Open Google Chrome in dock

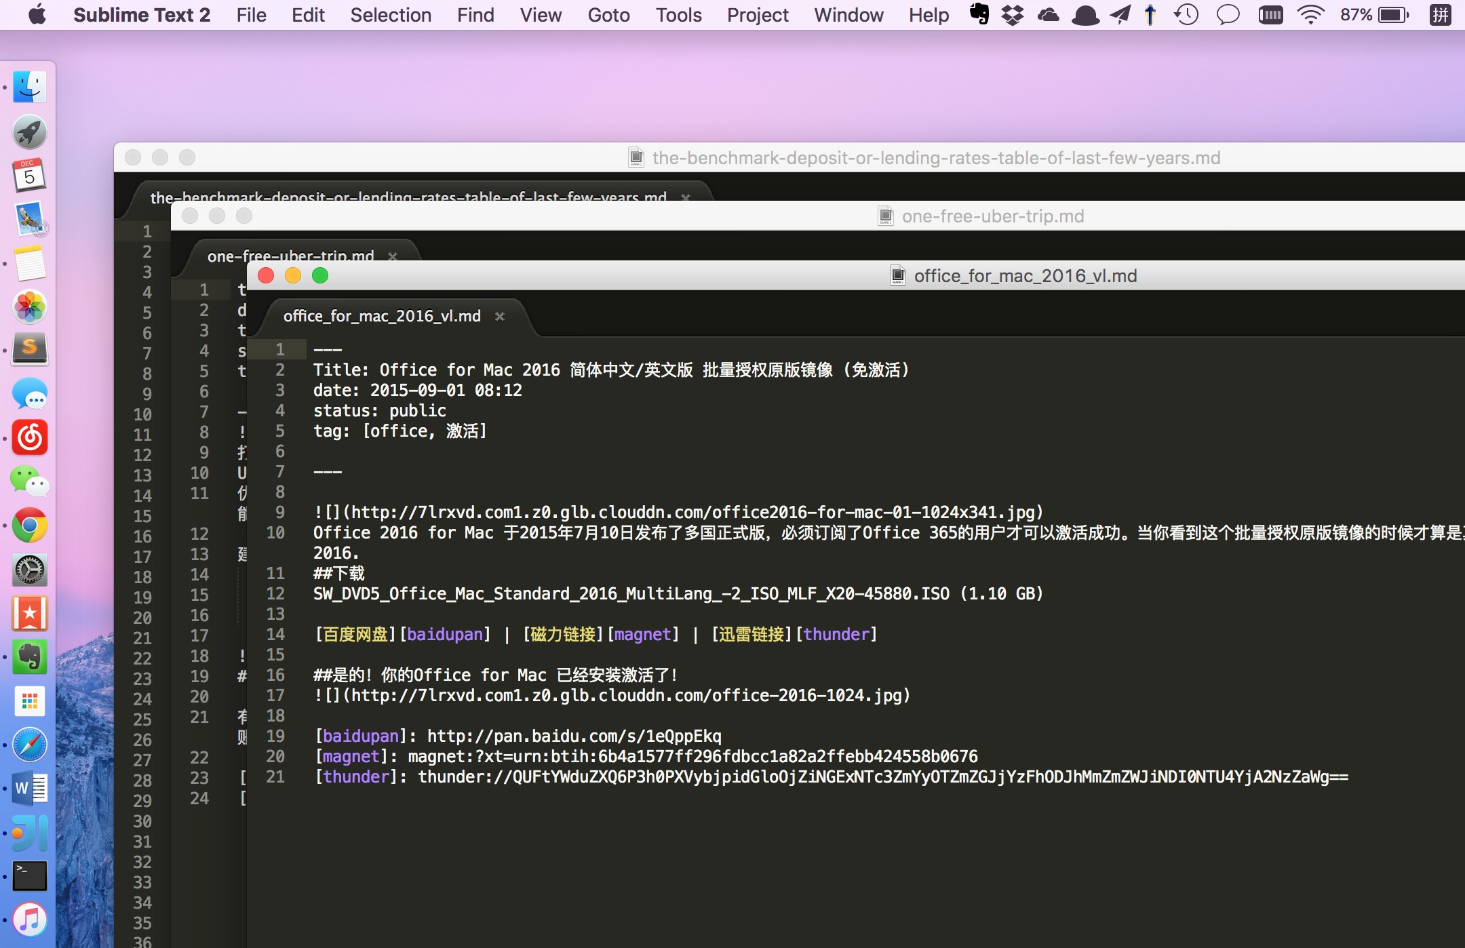30,526
